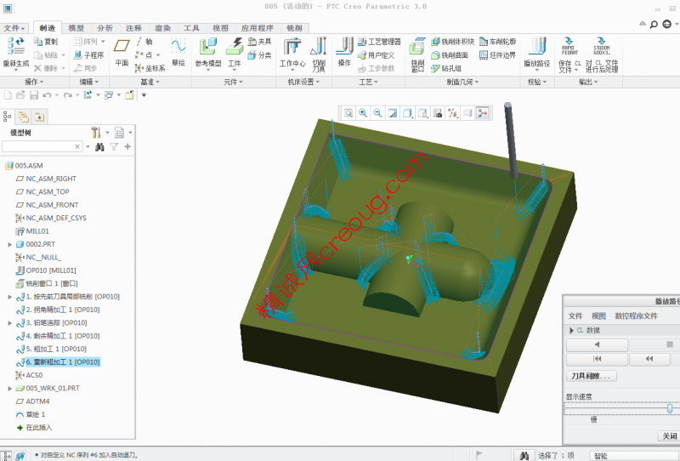680x461 pixels.
Task: Expand the CL 数据 section
Action: pyautogui.click(x=571, y=330)
